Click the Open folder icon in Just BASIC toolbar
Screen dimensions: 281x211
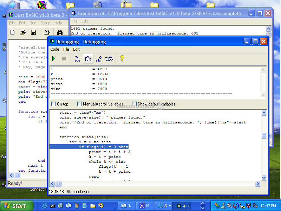pyautogui.click(x=23, y=32)
